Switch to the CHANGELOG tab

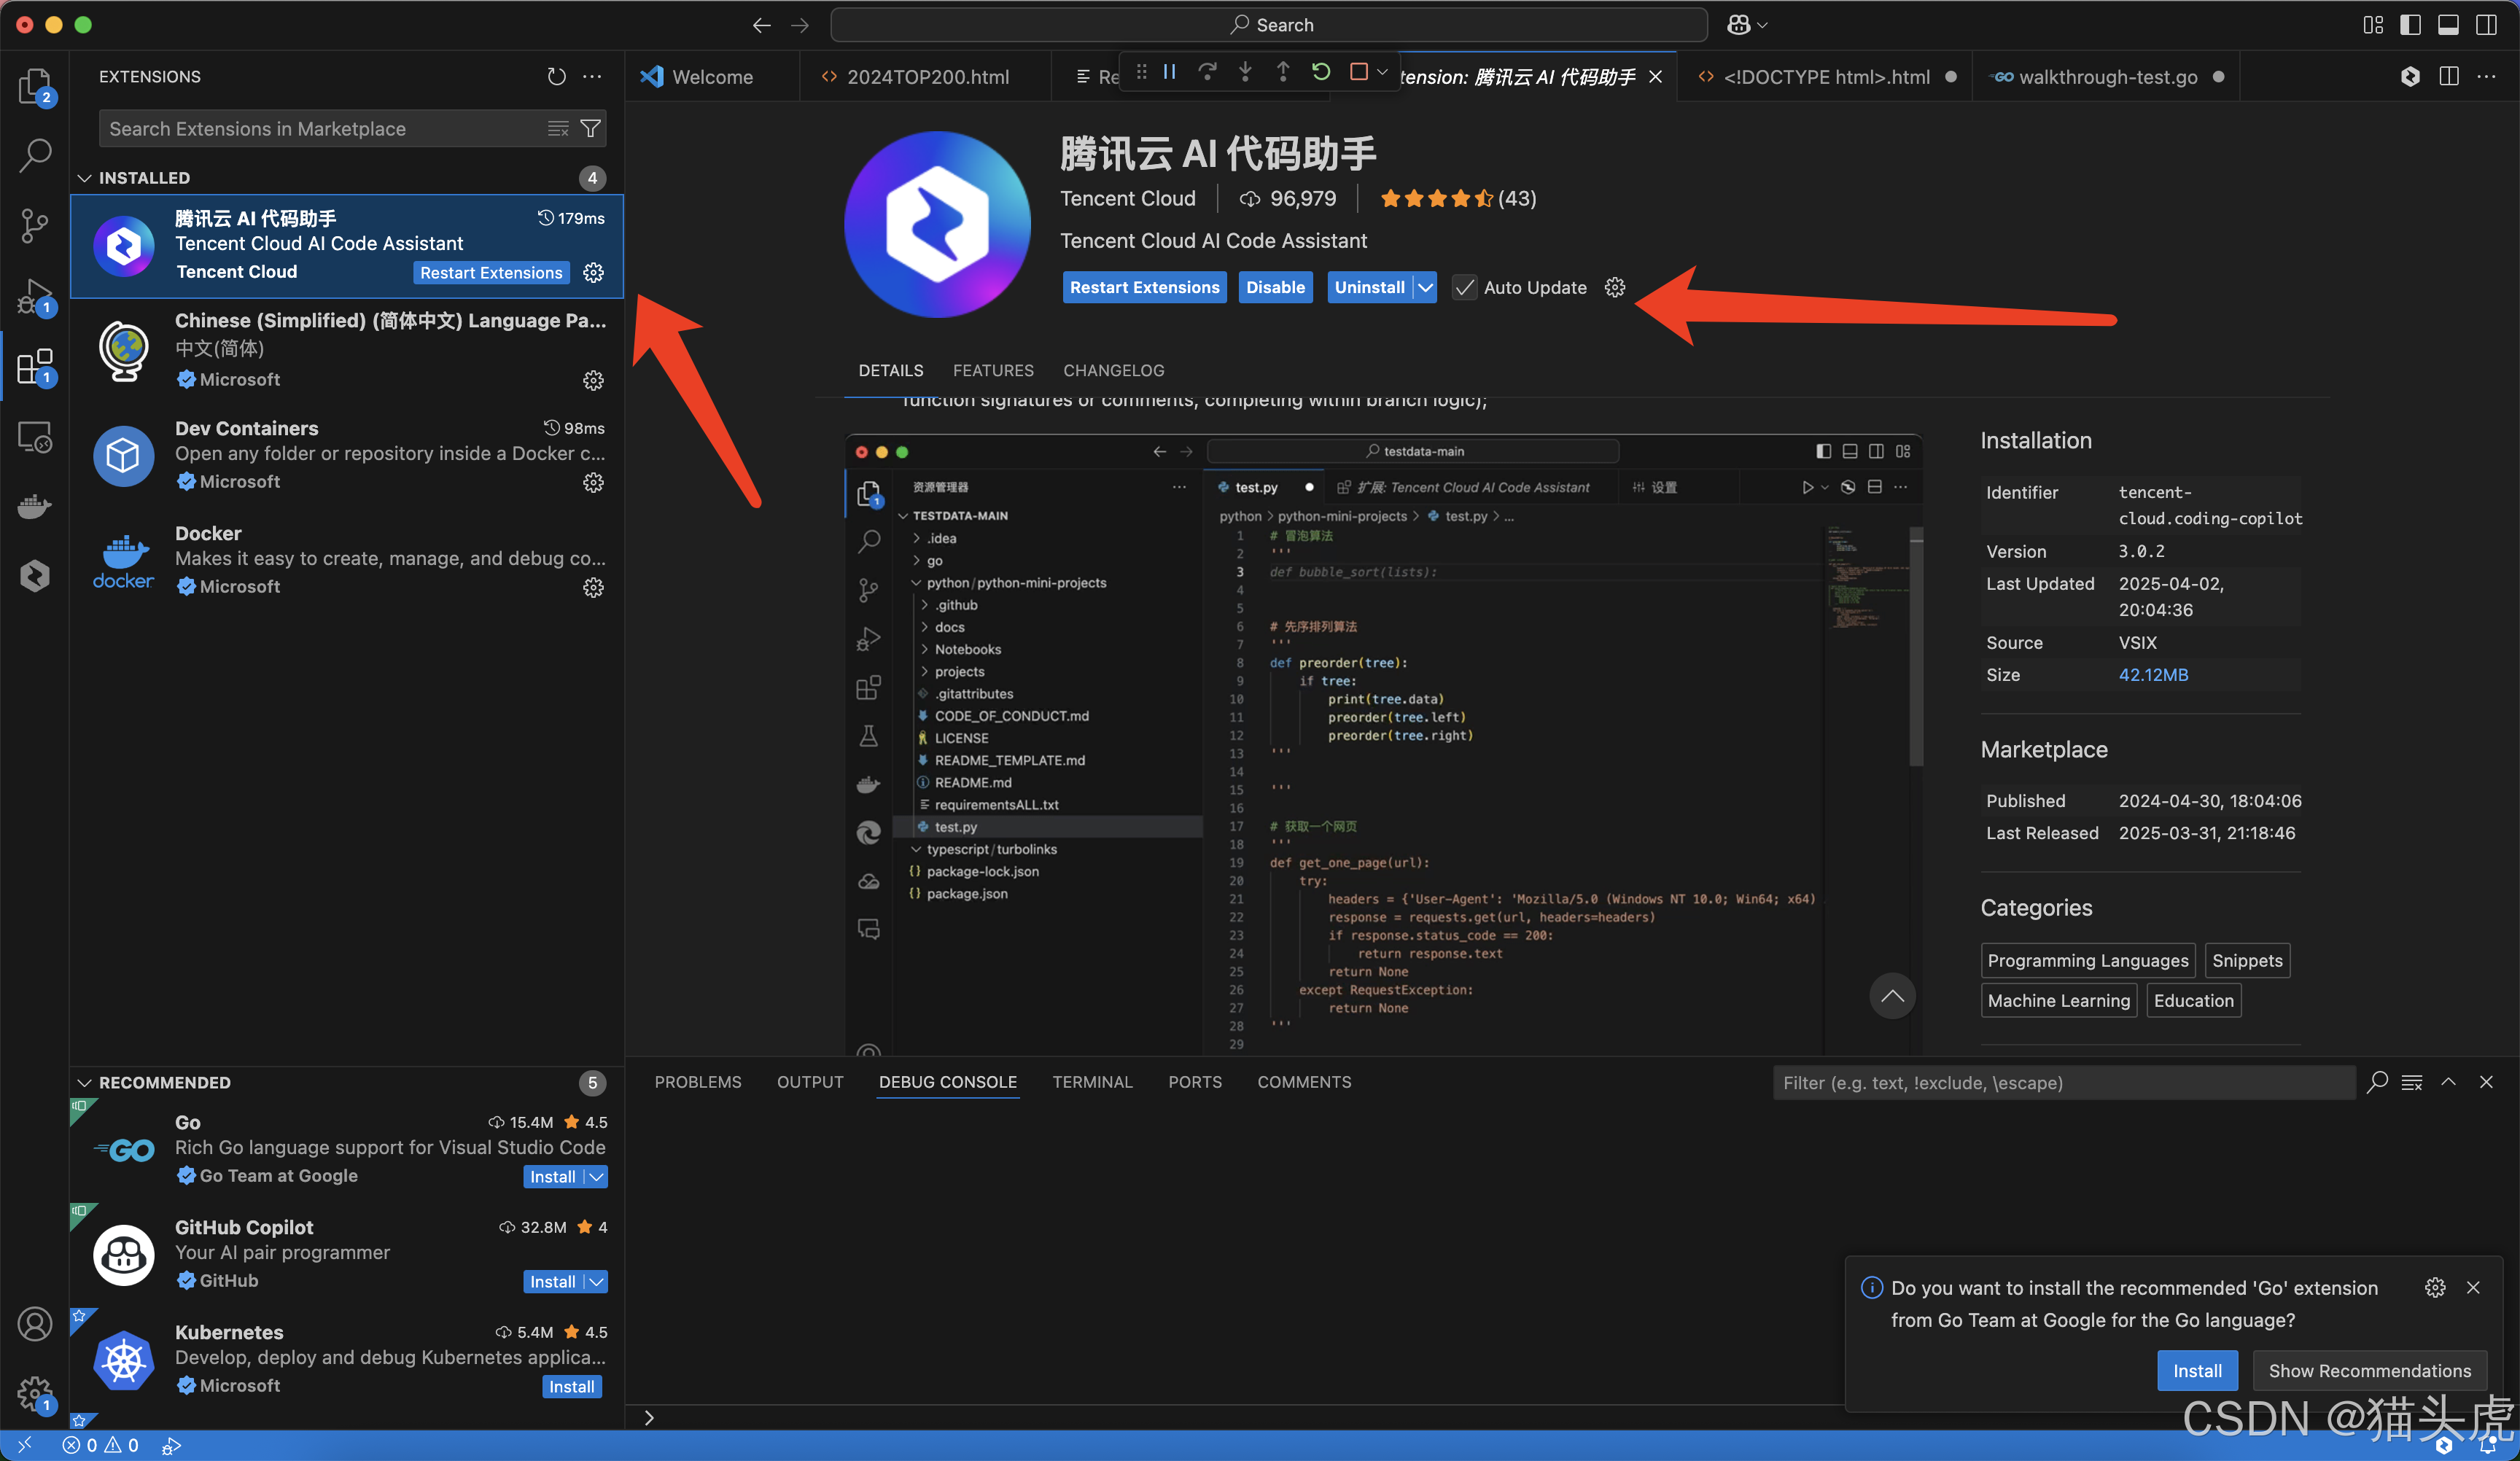[x=1113, y=370]
